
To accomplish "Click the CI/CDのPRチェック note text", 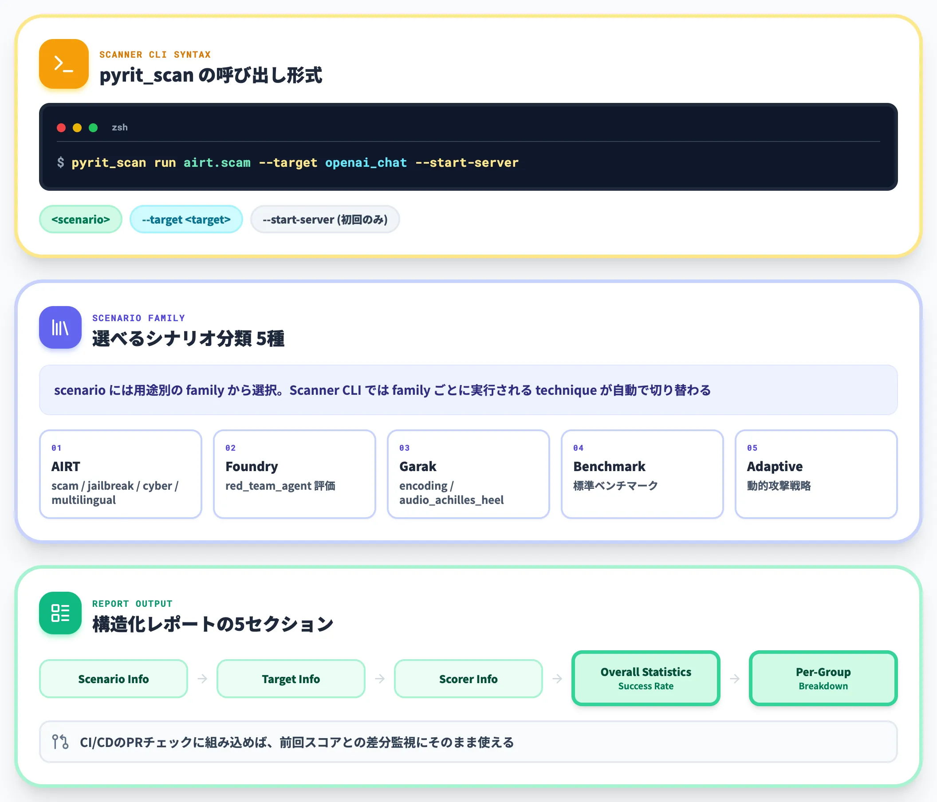I will tap(297, 742).
